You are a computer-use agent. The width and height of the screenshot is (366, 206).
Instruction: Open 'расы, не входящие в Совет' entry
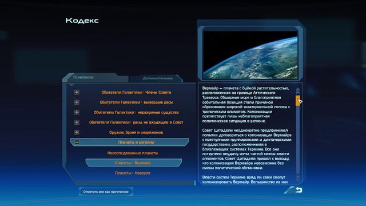point(136,122)
